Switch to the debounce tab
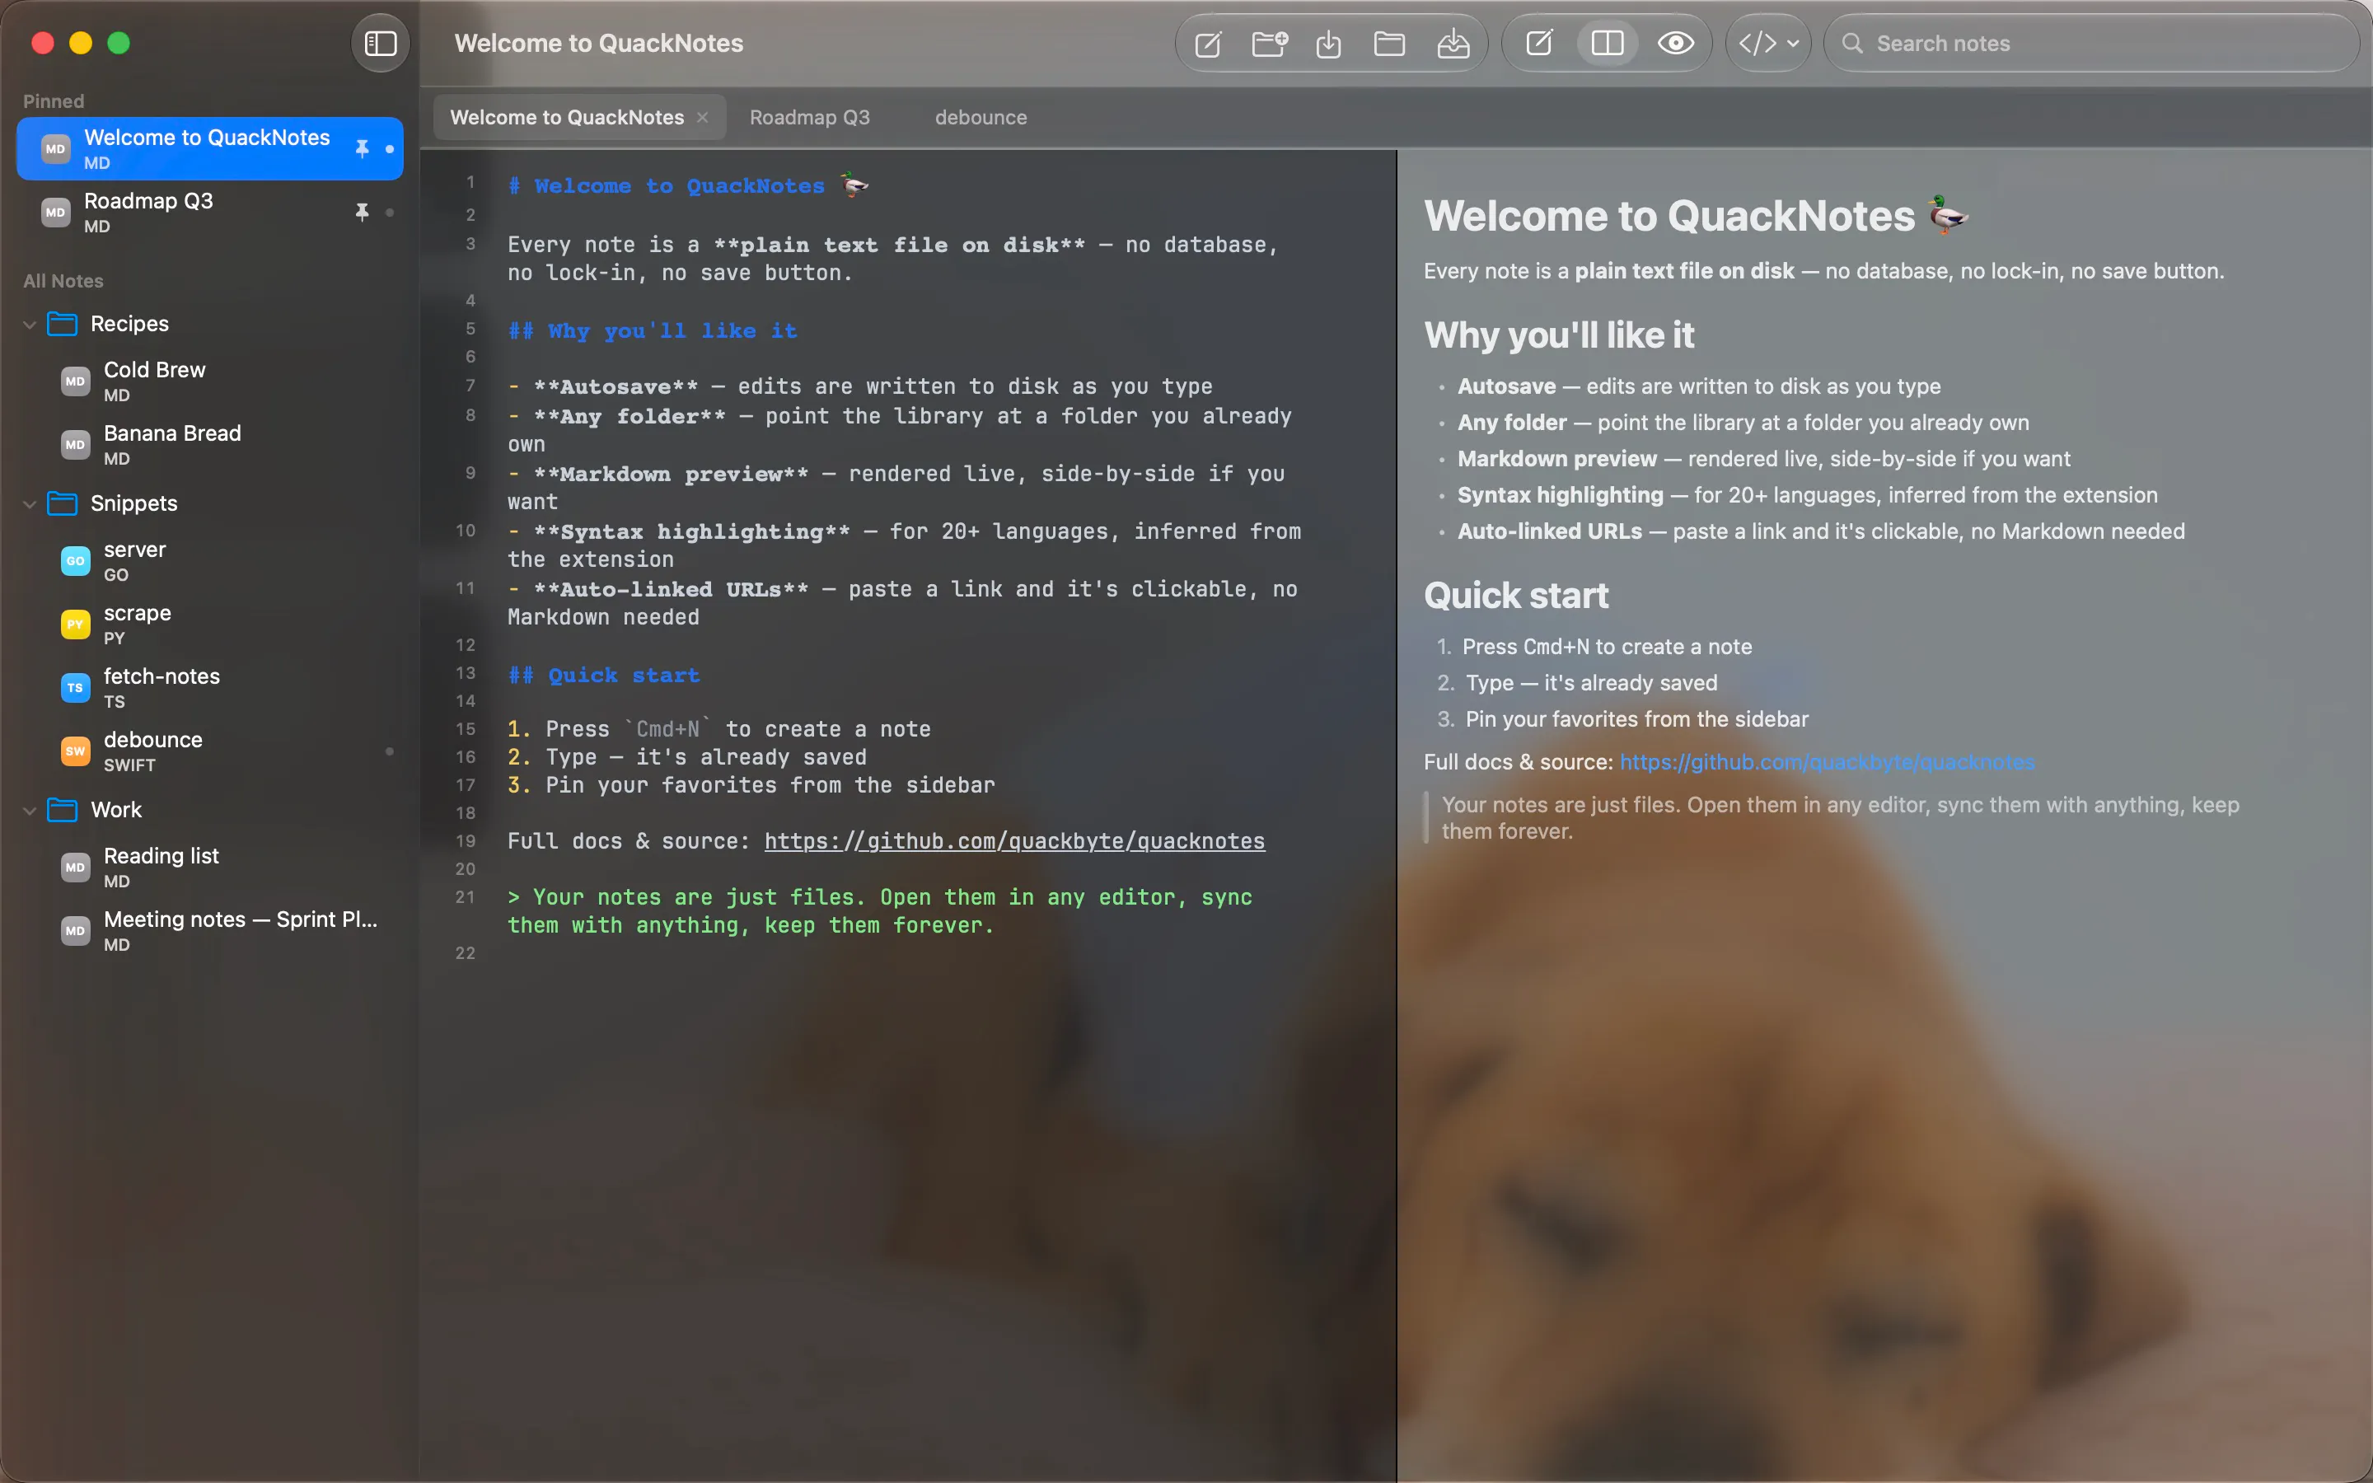This screenshot has height=1483, width=2373. pos(981,118)
